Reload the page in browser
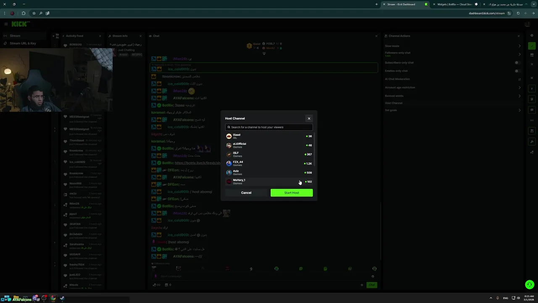Image resolution: width=538 pixels, height=303 pixels. (x=518, y=13)
